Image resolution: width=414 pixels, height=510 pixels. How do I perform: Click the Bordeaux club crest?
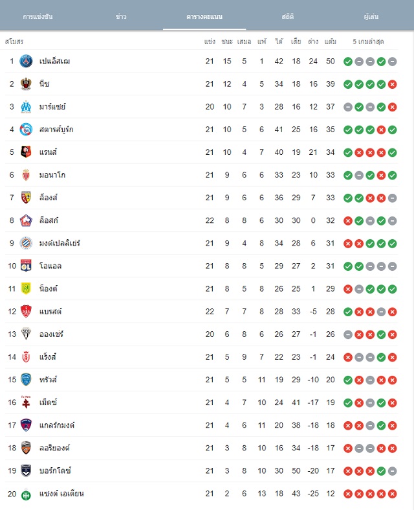click(26, 470)
